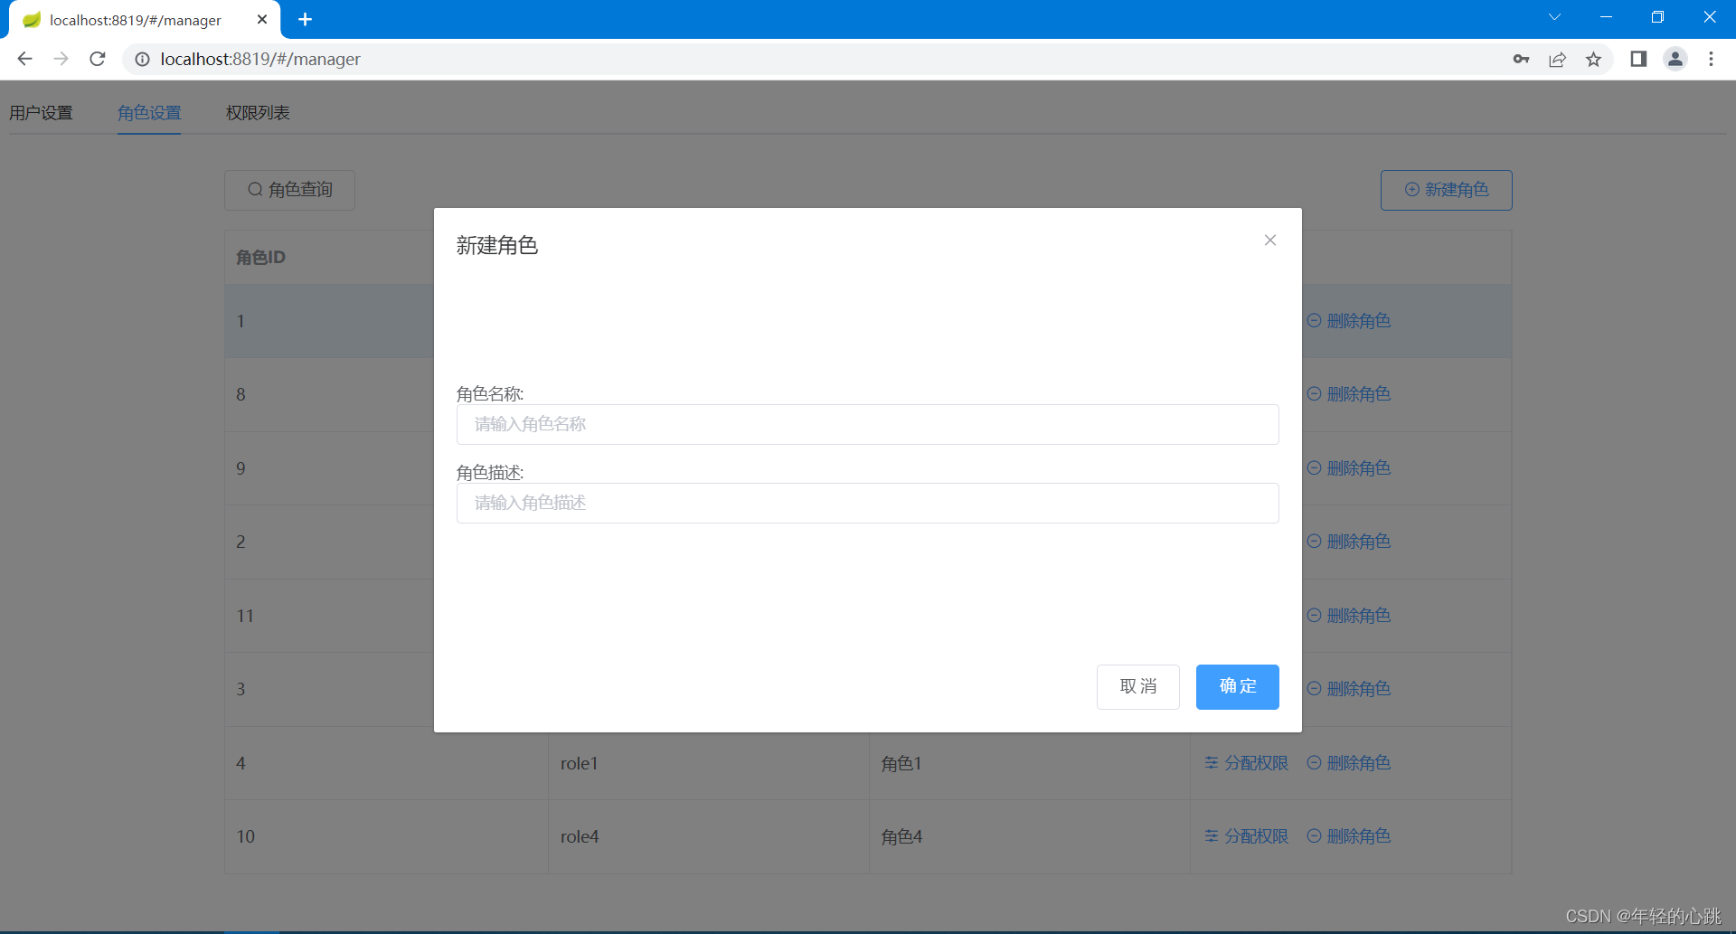The height and width of the screenshot is (934, 1736).
Task: Click the 取消 button
Action: point(1137,686)
